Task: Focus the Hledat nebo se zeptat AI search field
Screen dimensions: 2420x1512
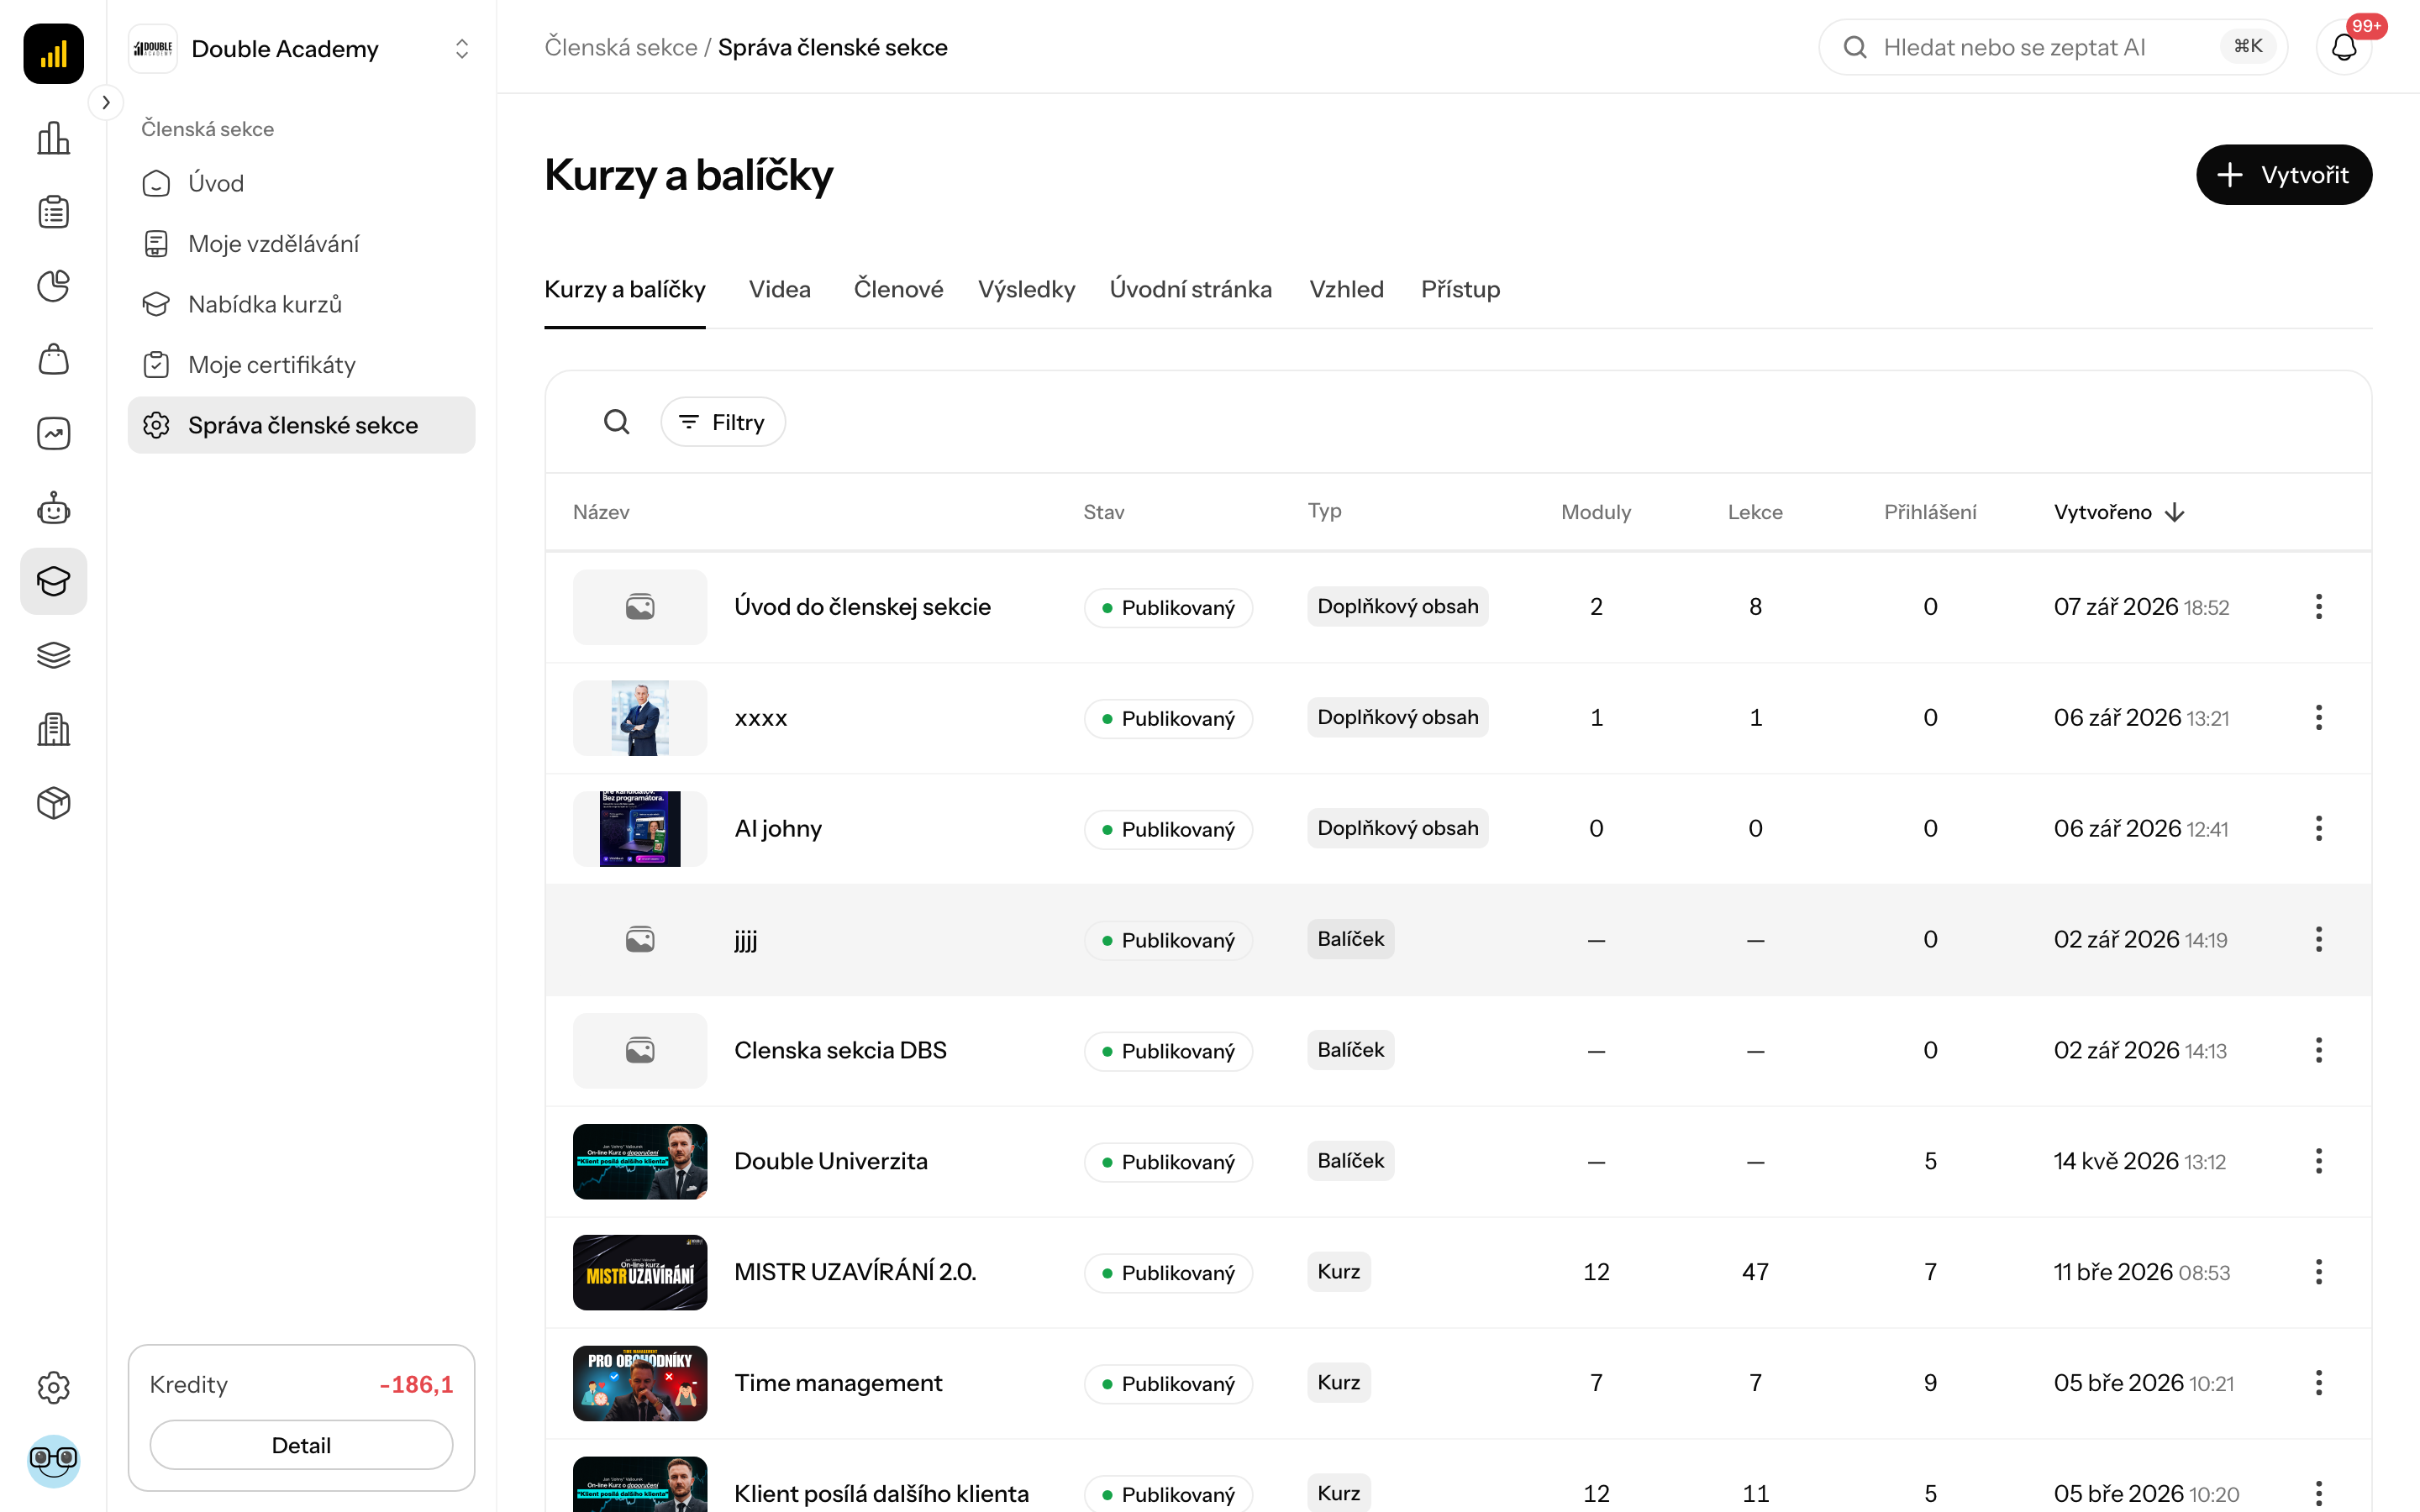Action: coord(2052,47)
